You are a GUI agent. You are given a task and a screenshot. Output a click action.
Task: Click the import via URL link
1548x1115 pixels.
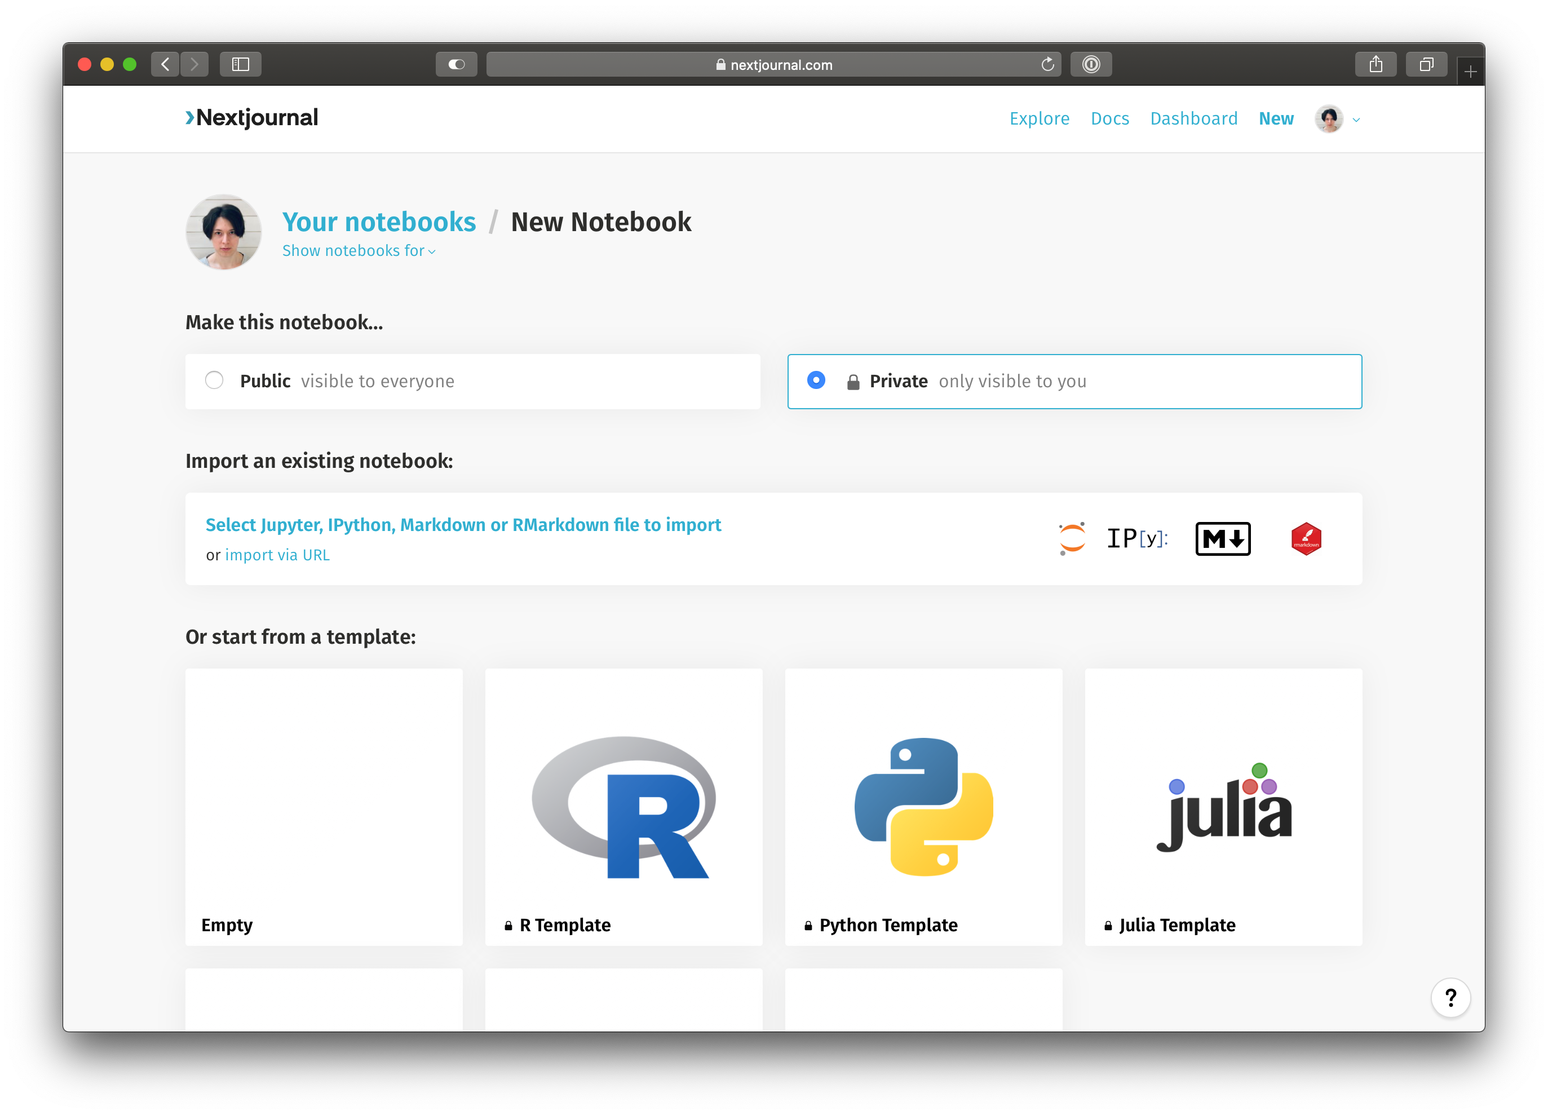(277, 555)
